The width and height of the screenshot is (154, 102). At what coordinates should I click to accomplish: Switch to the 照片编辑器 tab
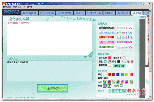[x=30, y=13]
